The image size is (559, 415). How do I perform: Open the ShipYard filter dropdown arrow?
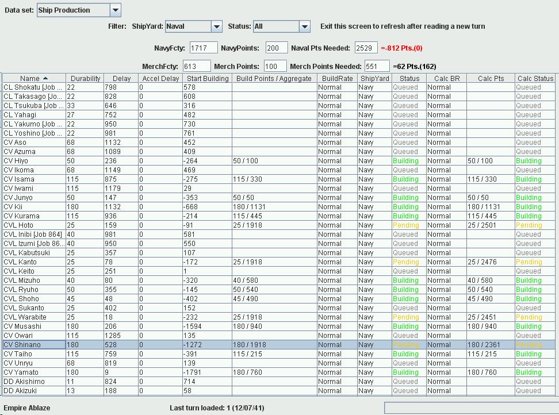click(216, 26)
